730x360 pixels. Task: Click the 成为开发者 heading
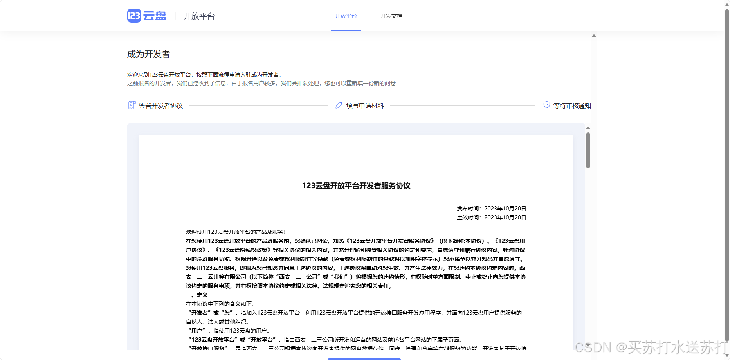149,54
